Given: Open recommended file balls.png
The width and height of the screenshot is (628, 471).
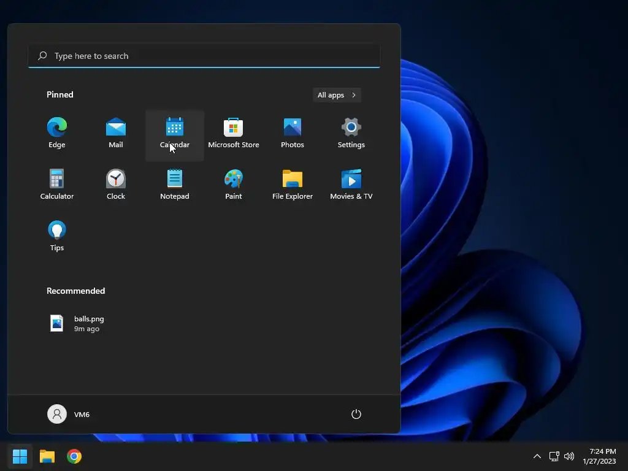Looking at the screenshot, I should (78, 324).
